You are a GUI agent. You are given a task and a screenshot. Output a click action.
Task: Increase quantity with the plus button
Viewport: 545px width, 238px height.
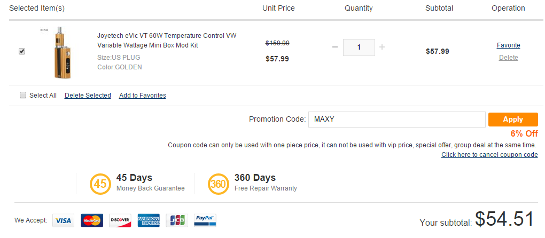coord(382,47)
